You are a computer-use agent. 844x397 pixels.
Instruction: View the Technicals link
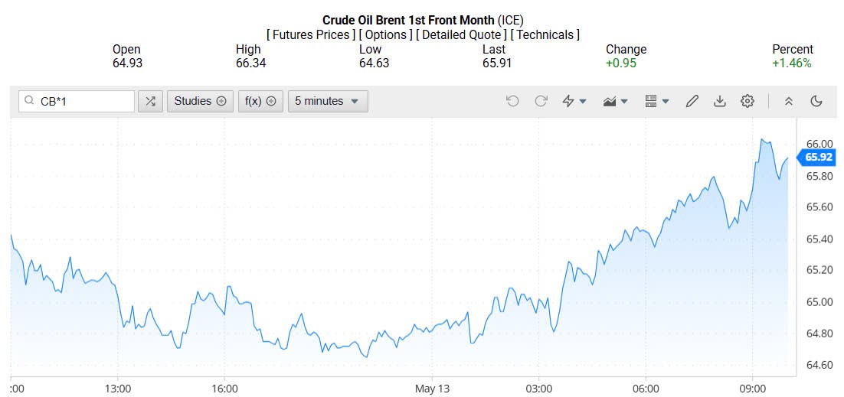pos(545,34)
